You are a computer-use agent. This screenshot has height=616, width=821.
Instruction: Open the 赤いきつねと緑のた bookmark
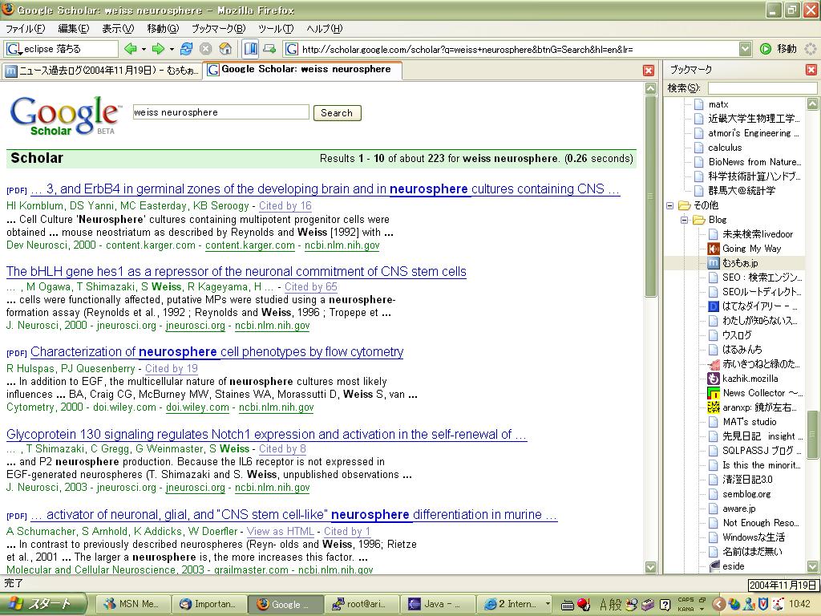[754, 363]
